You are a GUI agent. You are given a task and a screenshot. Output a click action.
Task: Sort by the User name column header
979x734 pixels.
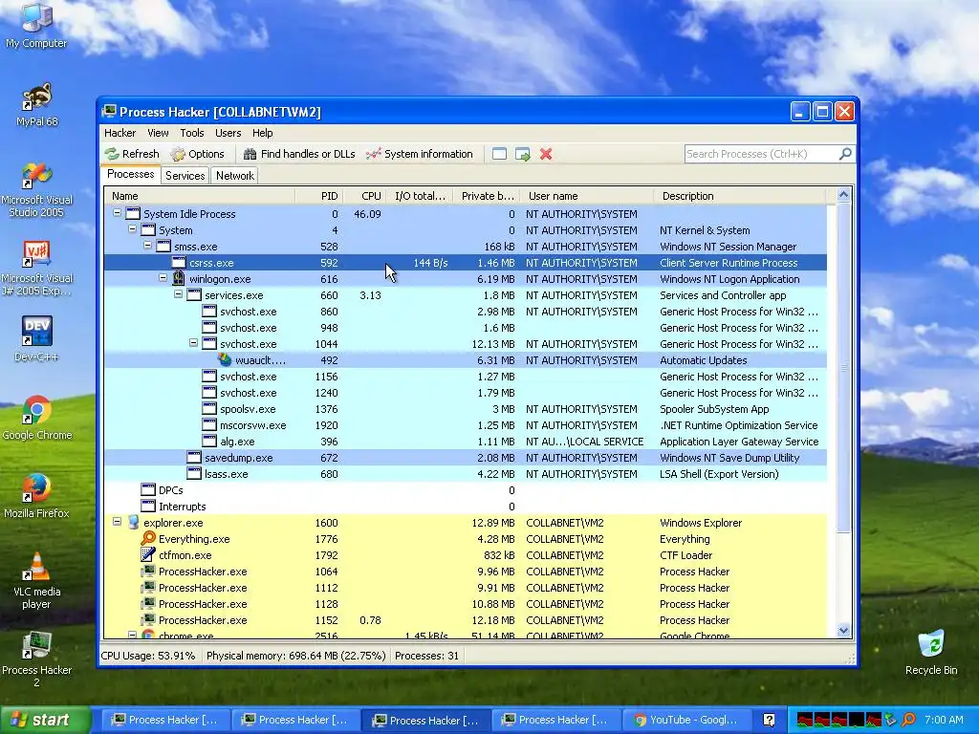pyautogui.click(x=587, y=196)
